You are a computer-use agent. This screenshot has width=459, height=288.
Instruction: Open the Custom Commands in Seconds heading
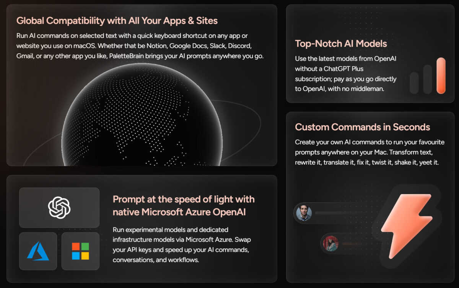(362, 127)
